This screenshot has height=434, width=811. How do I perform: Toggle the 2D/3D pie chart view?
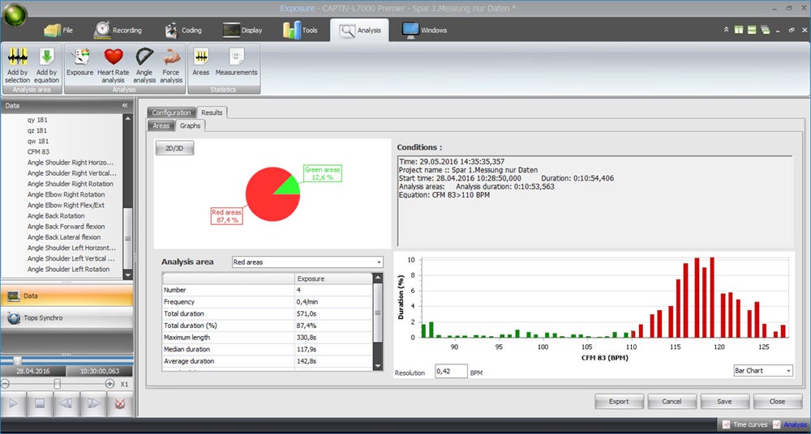tap(174, 149)
